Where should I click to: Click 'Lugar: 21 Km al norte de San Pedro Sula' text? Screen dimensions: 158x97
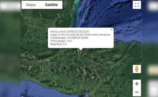click(x=74, y=35)
